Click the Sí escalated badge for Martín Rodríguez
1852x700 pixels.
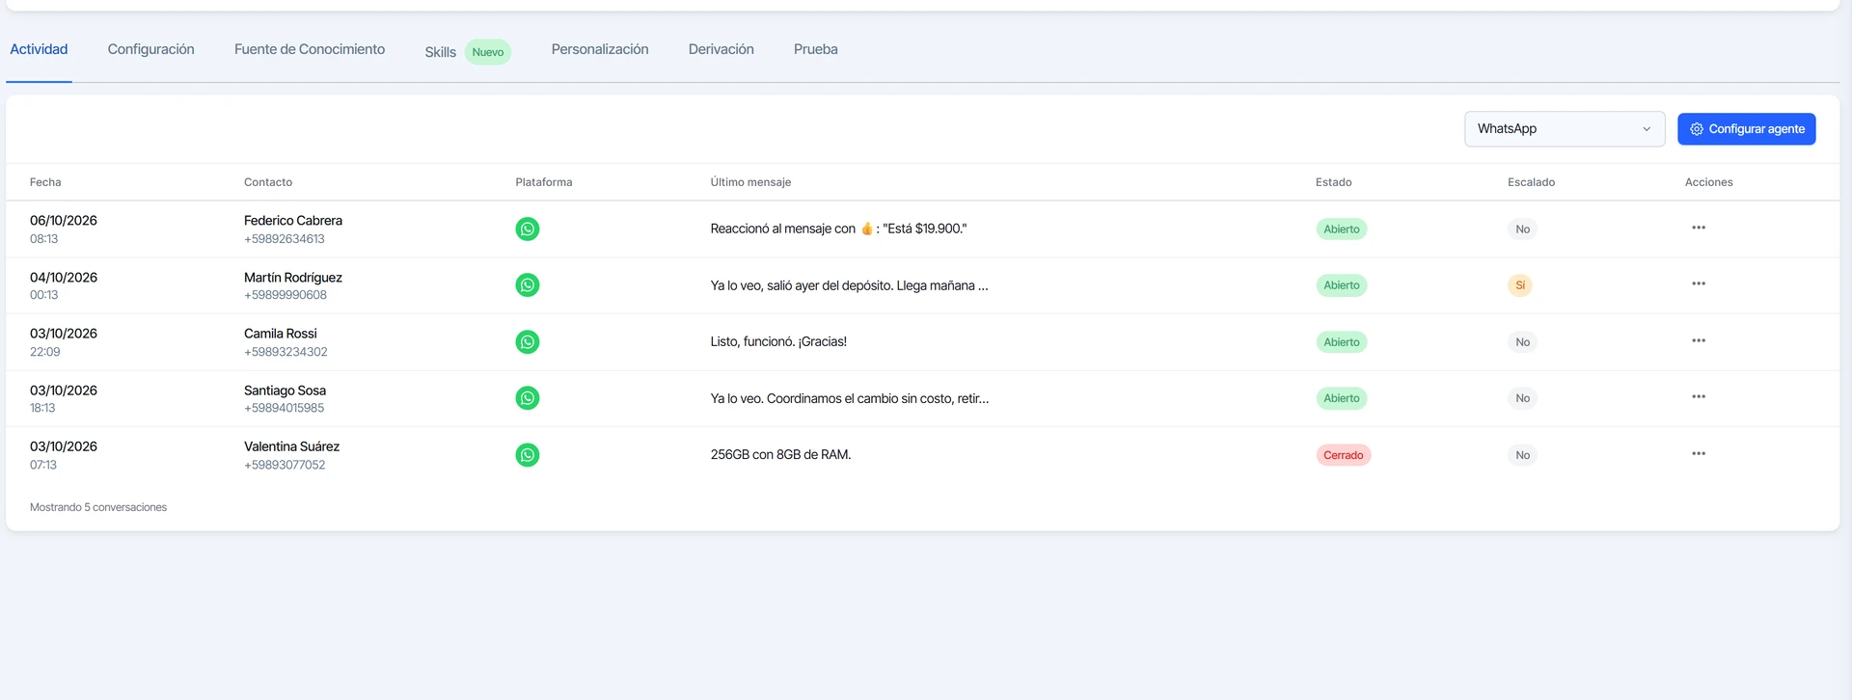click(x=1520, y=285)
